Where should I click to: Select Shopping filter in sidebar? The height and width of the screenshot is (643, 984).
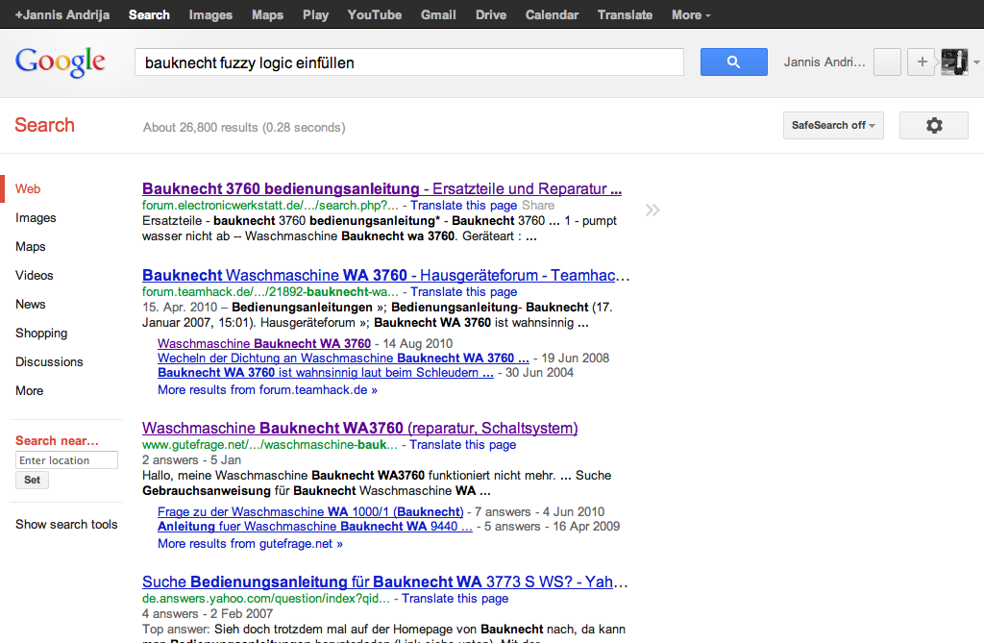point(41,334)
